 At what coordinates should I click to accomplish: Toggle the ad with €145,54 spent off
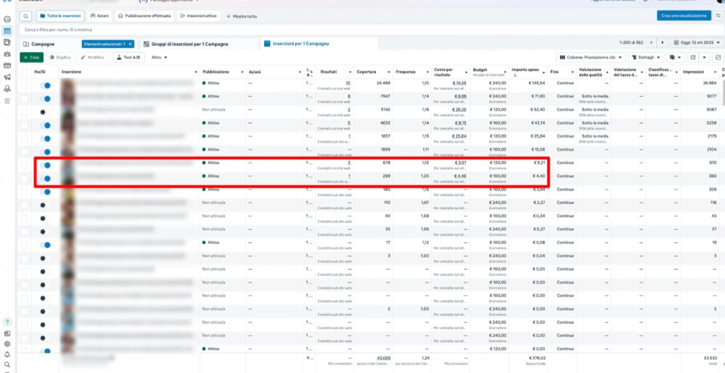[x=45, y=86]
